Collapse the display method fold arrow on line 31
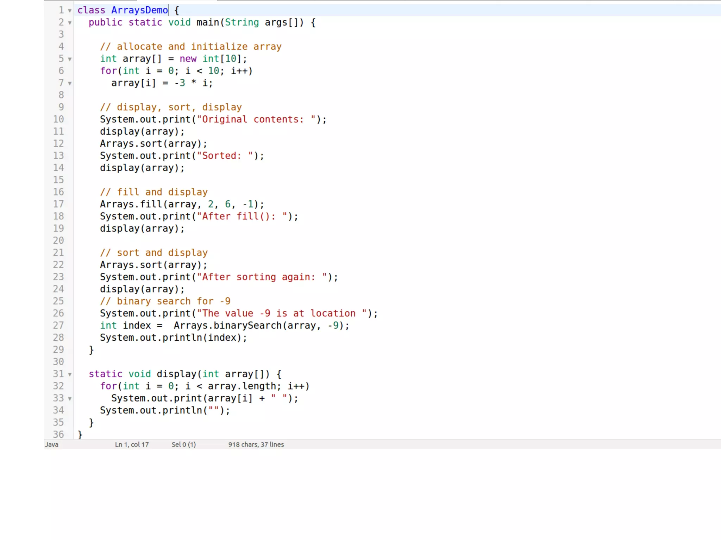 tap(70, 374)
